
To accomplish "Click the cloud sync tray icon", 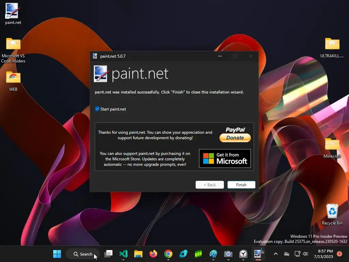I will point(287,254).
